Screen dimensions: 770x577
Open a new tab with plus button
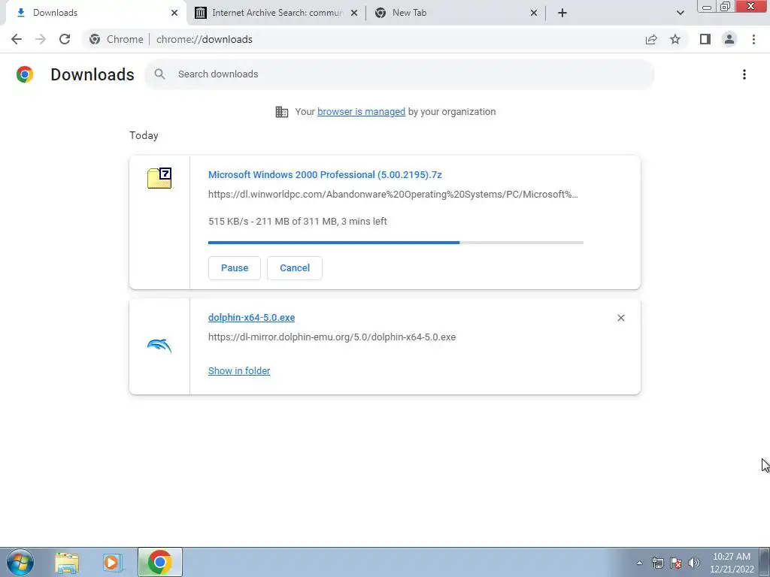pyautogui.click(x=562, y=13)
